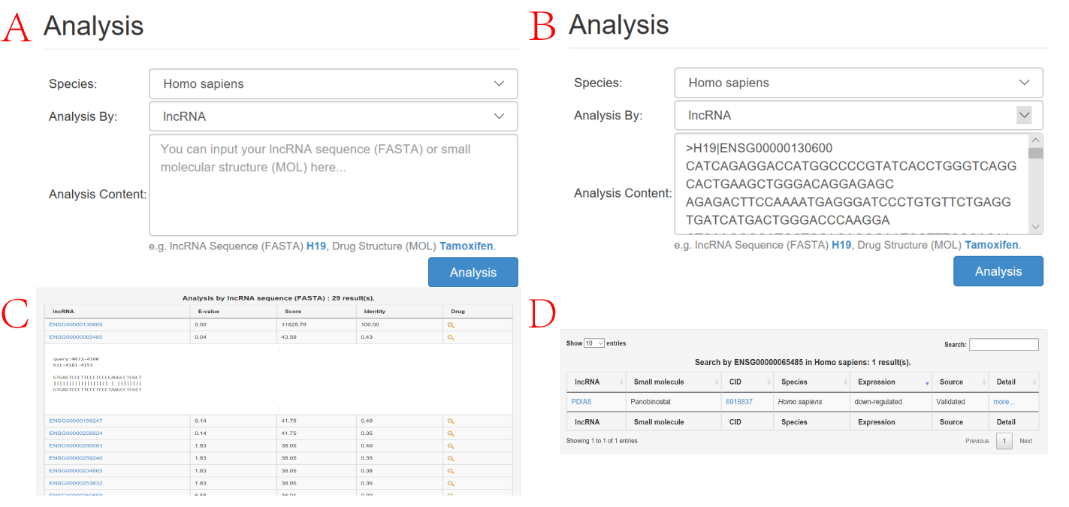This screenshot has width=1069, height=507.
Task: Click more... detail link for Panobinostat
Action: (x=1004, y=402)
